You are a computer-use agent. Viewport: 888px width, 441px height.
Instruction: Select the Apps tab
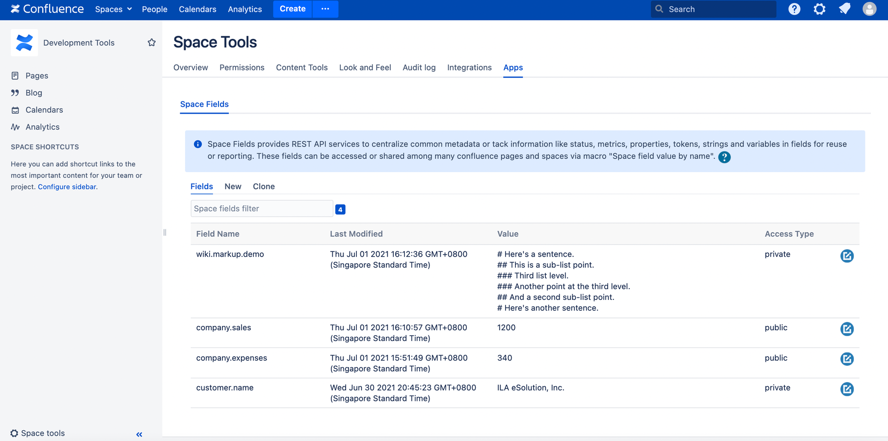pos(513,68)
